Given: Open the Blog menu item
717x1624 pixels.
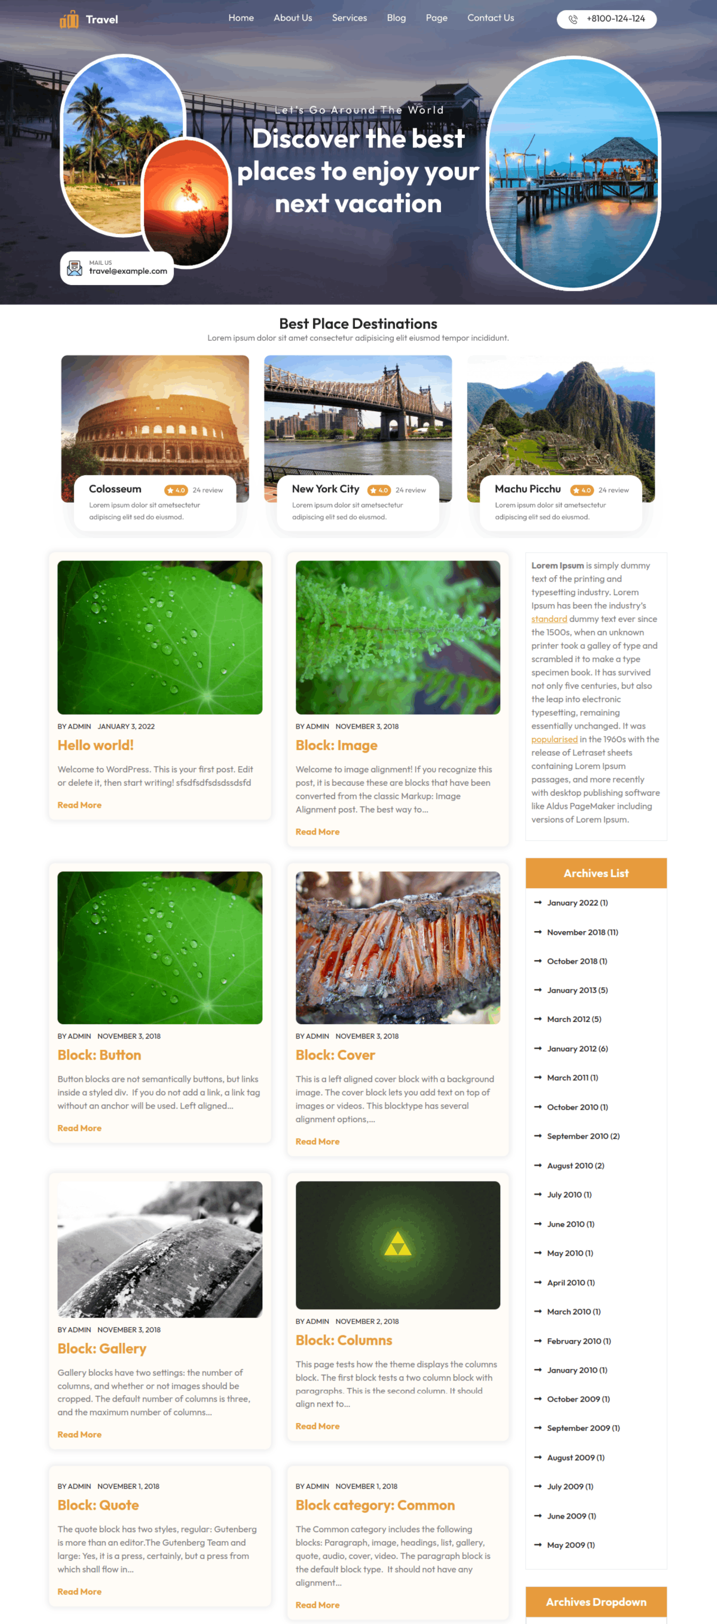Looking at the screenshot, I should pos(396,18).
